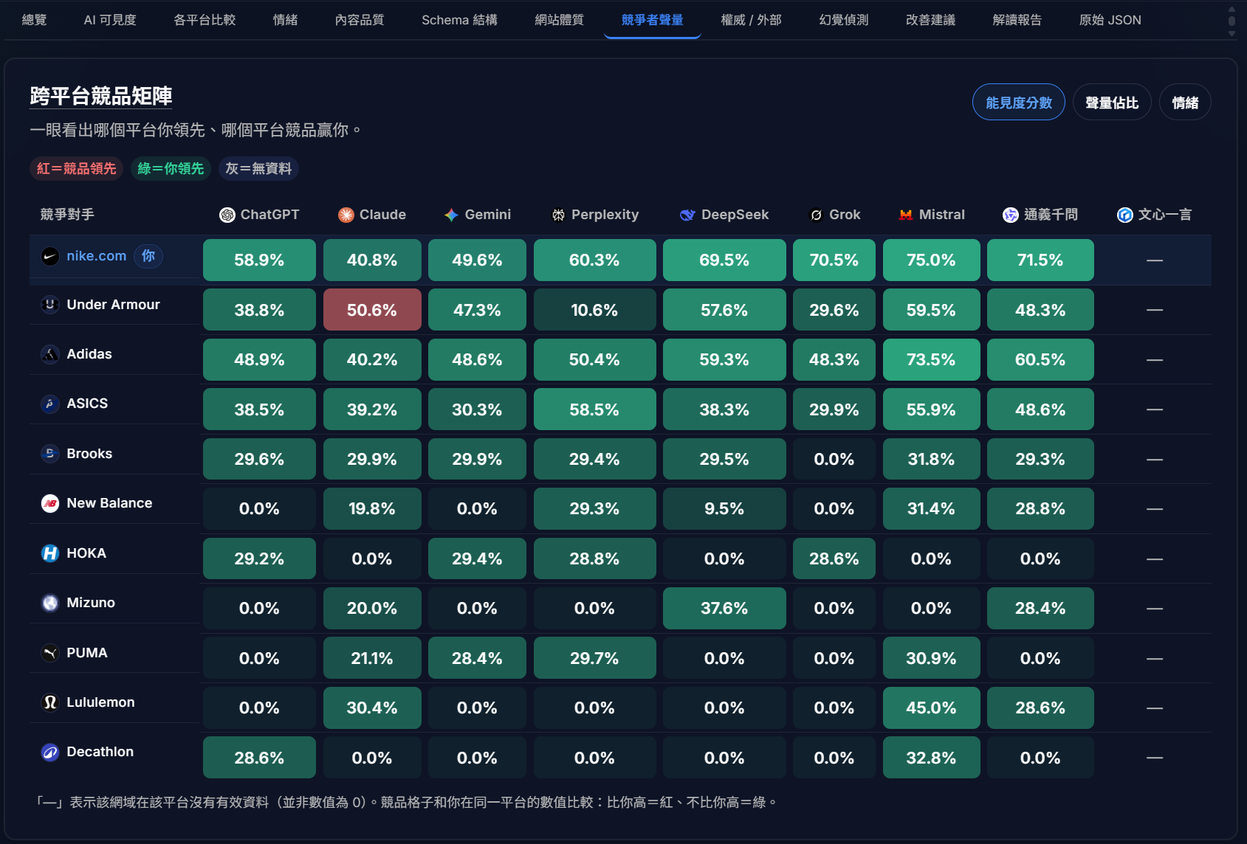Click the DeepSeek whale icon in header
The height and width of the screenshot is (844, 1247).
click(687, 215)
